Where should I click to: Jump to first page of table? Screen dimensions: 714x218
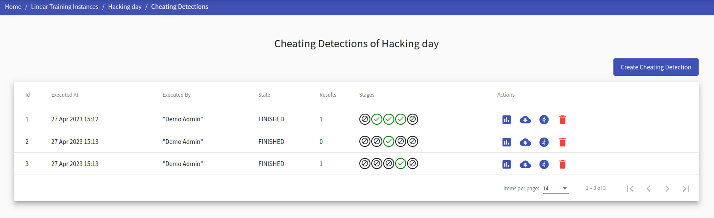[x=630, y=189]
